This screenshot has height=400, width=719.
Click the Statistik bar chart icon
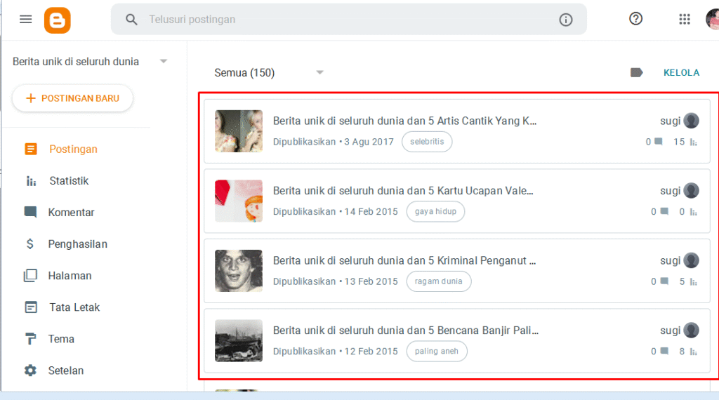point(31,181)
